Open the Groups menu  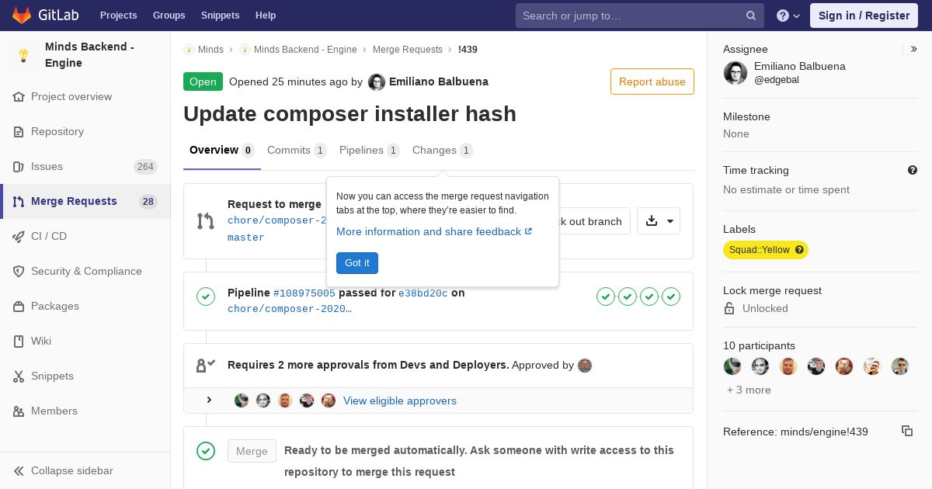point(169,16)
